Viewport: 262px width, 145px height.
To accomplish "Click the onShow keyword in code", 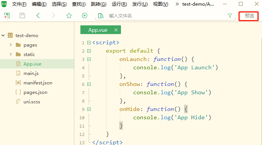I will pos(130,84).
